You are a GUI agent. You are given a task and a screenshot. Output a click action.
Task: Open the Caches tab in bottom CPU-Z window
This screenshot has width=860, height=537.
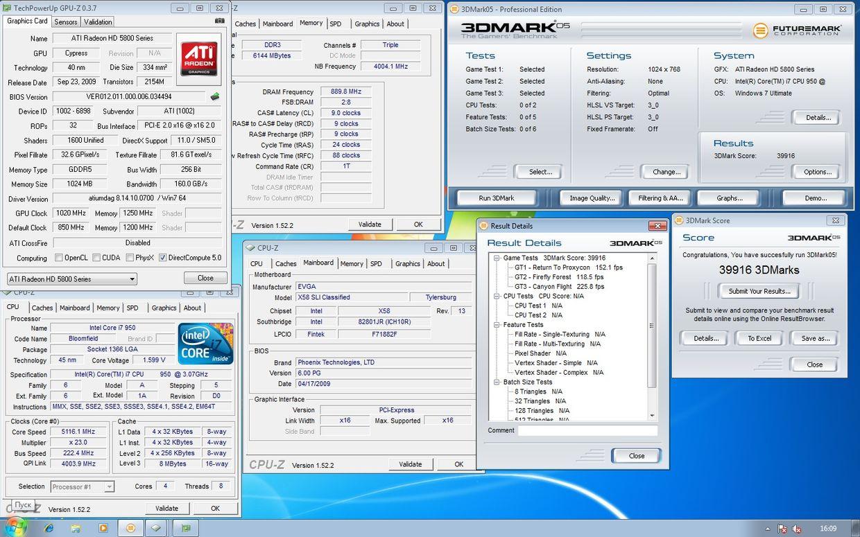click(42, 308)
